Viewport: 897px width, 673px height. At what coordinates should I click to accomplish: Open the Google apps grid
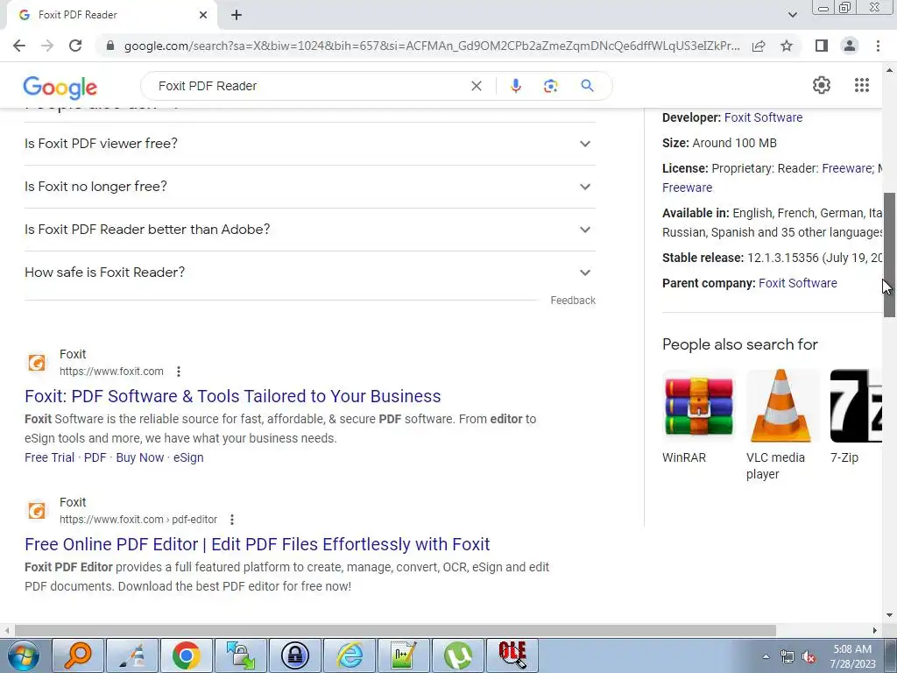(x=862, y=85)
